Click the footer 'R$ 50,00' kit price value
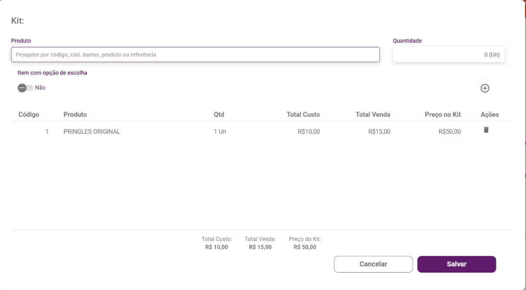This screenshot has height=290, width=526. click(305, 247)
